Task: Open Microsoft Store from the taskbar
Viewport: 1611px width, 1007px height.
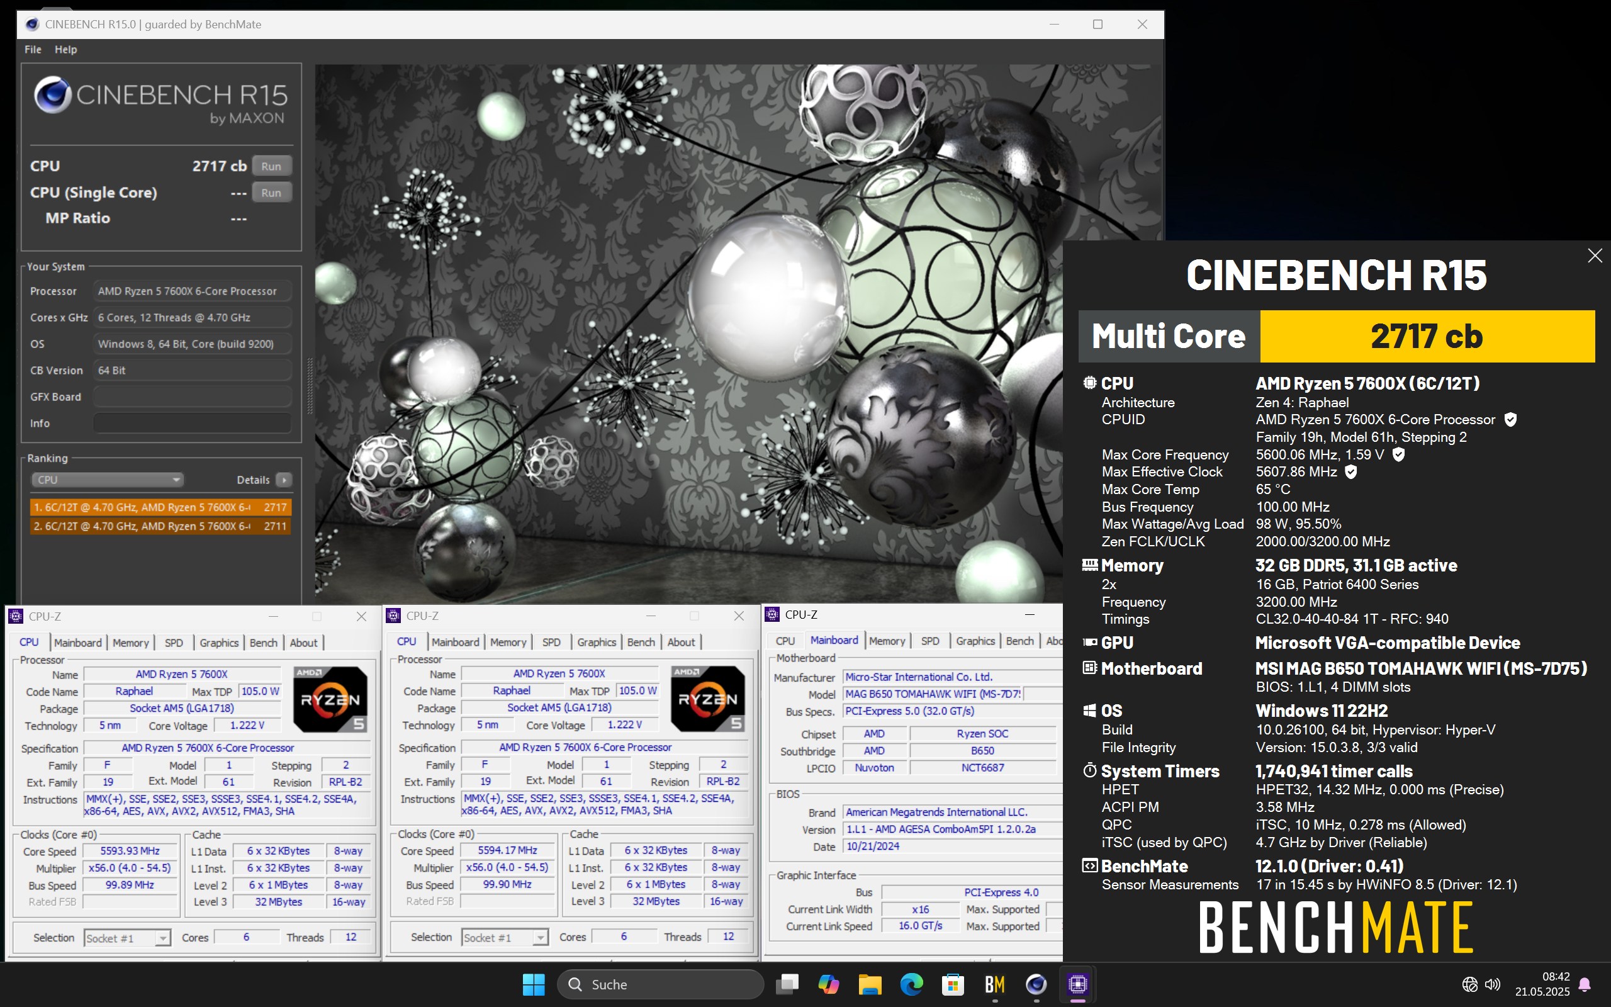Action: [953, 984]
